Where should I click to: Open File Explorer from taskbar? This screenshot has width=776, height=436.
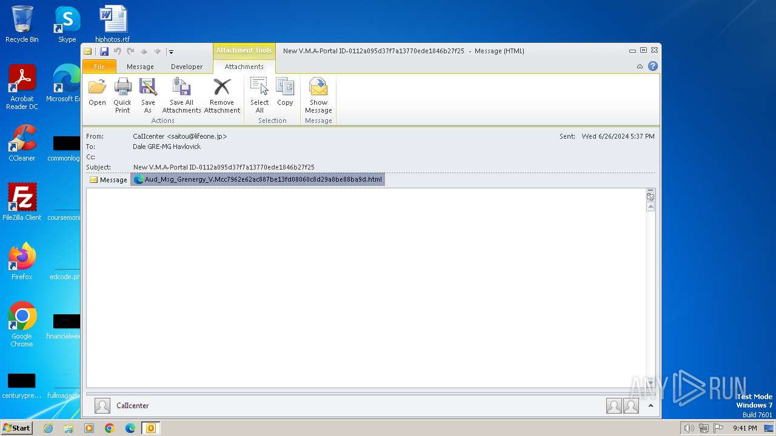[69, 428]
